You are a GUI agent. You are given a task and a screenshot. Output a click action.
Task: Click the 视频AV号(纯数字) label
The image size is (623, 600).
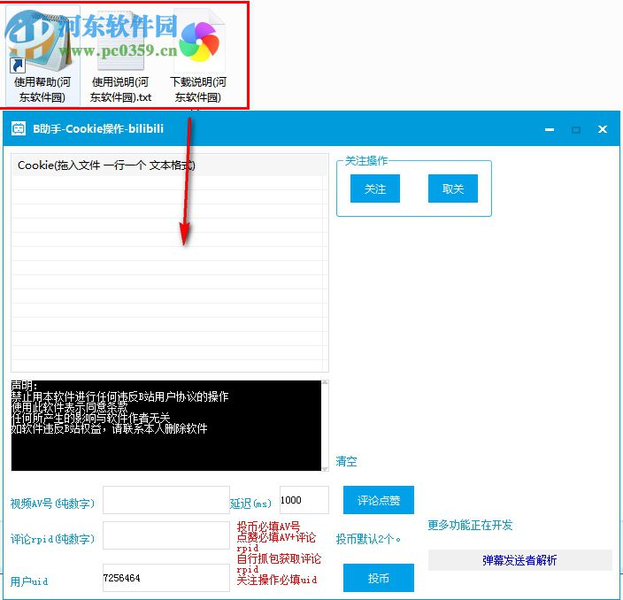point(52,504)
